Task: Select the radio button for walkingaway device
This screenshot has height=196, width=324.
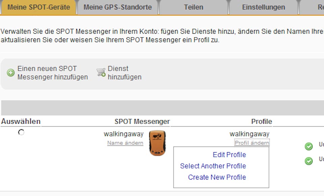Action: click(21, 133)
